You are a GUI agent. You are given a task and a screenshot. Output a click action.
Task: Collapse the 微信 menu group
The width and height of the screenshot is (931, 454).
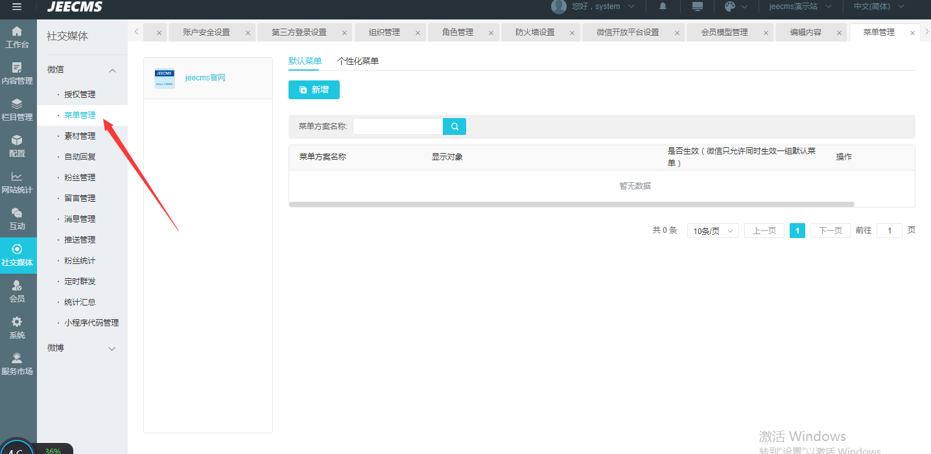click(x=112, y=70)
